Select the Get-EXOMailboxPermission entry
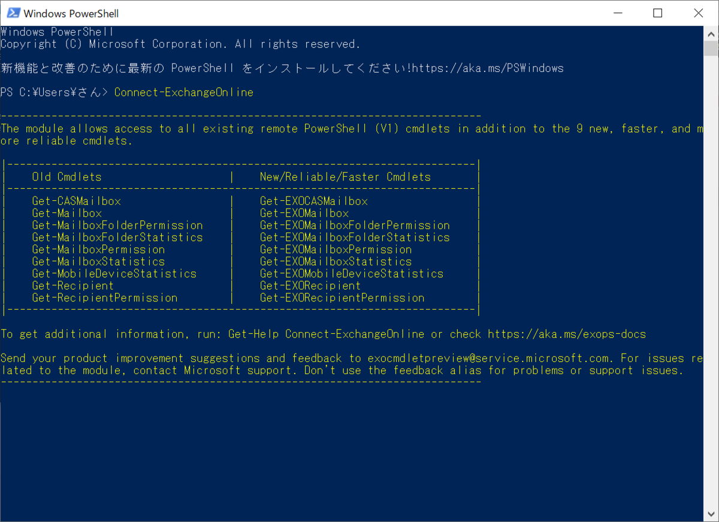Viewport: 719px width, 522px height. tap(336, 249)
